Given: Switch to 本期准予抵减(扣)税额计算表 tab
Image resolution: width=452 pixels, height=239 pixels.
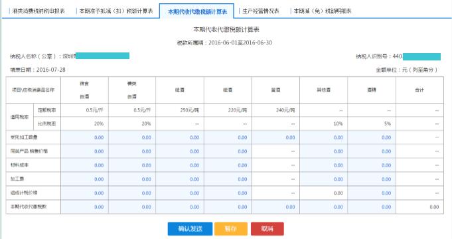Looking at the screenshot, I should 116,11.
